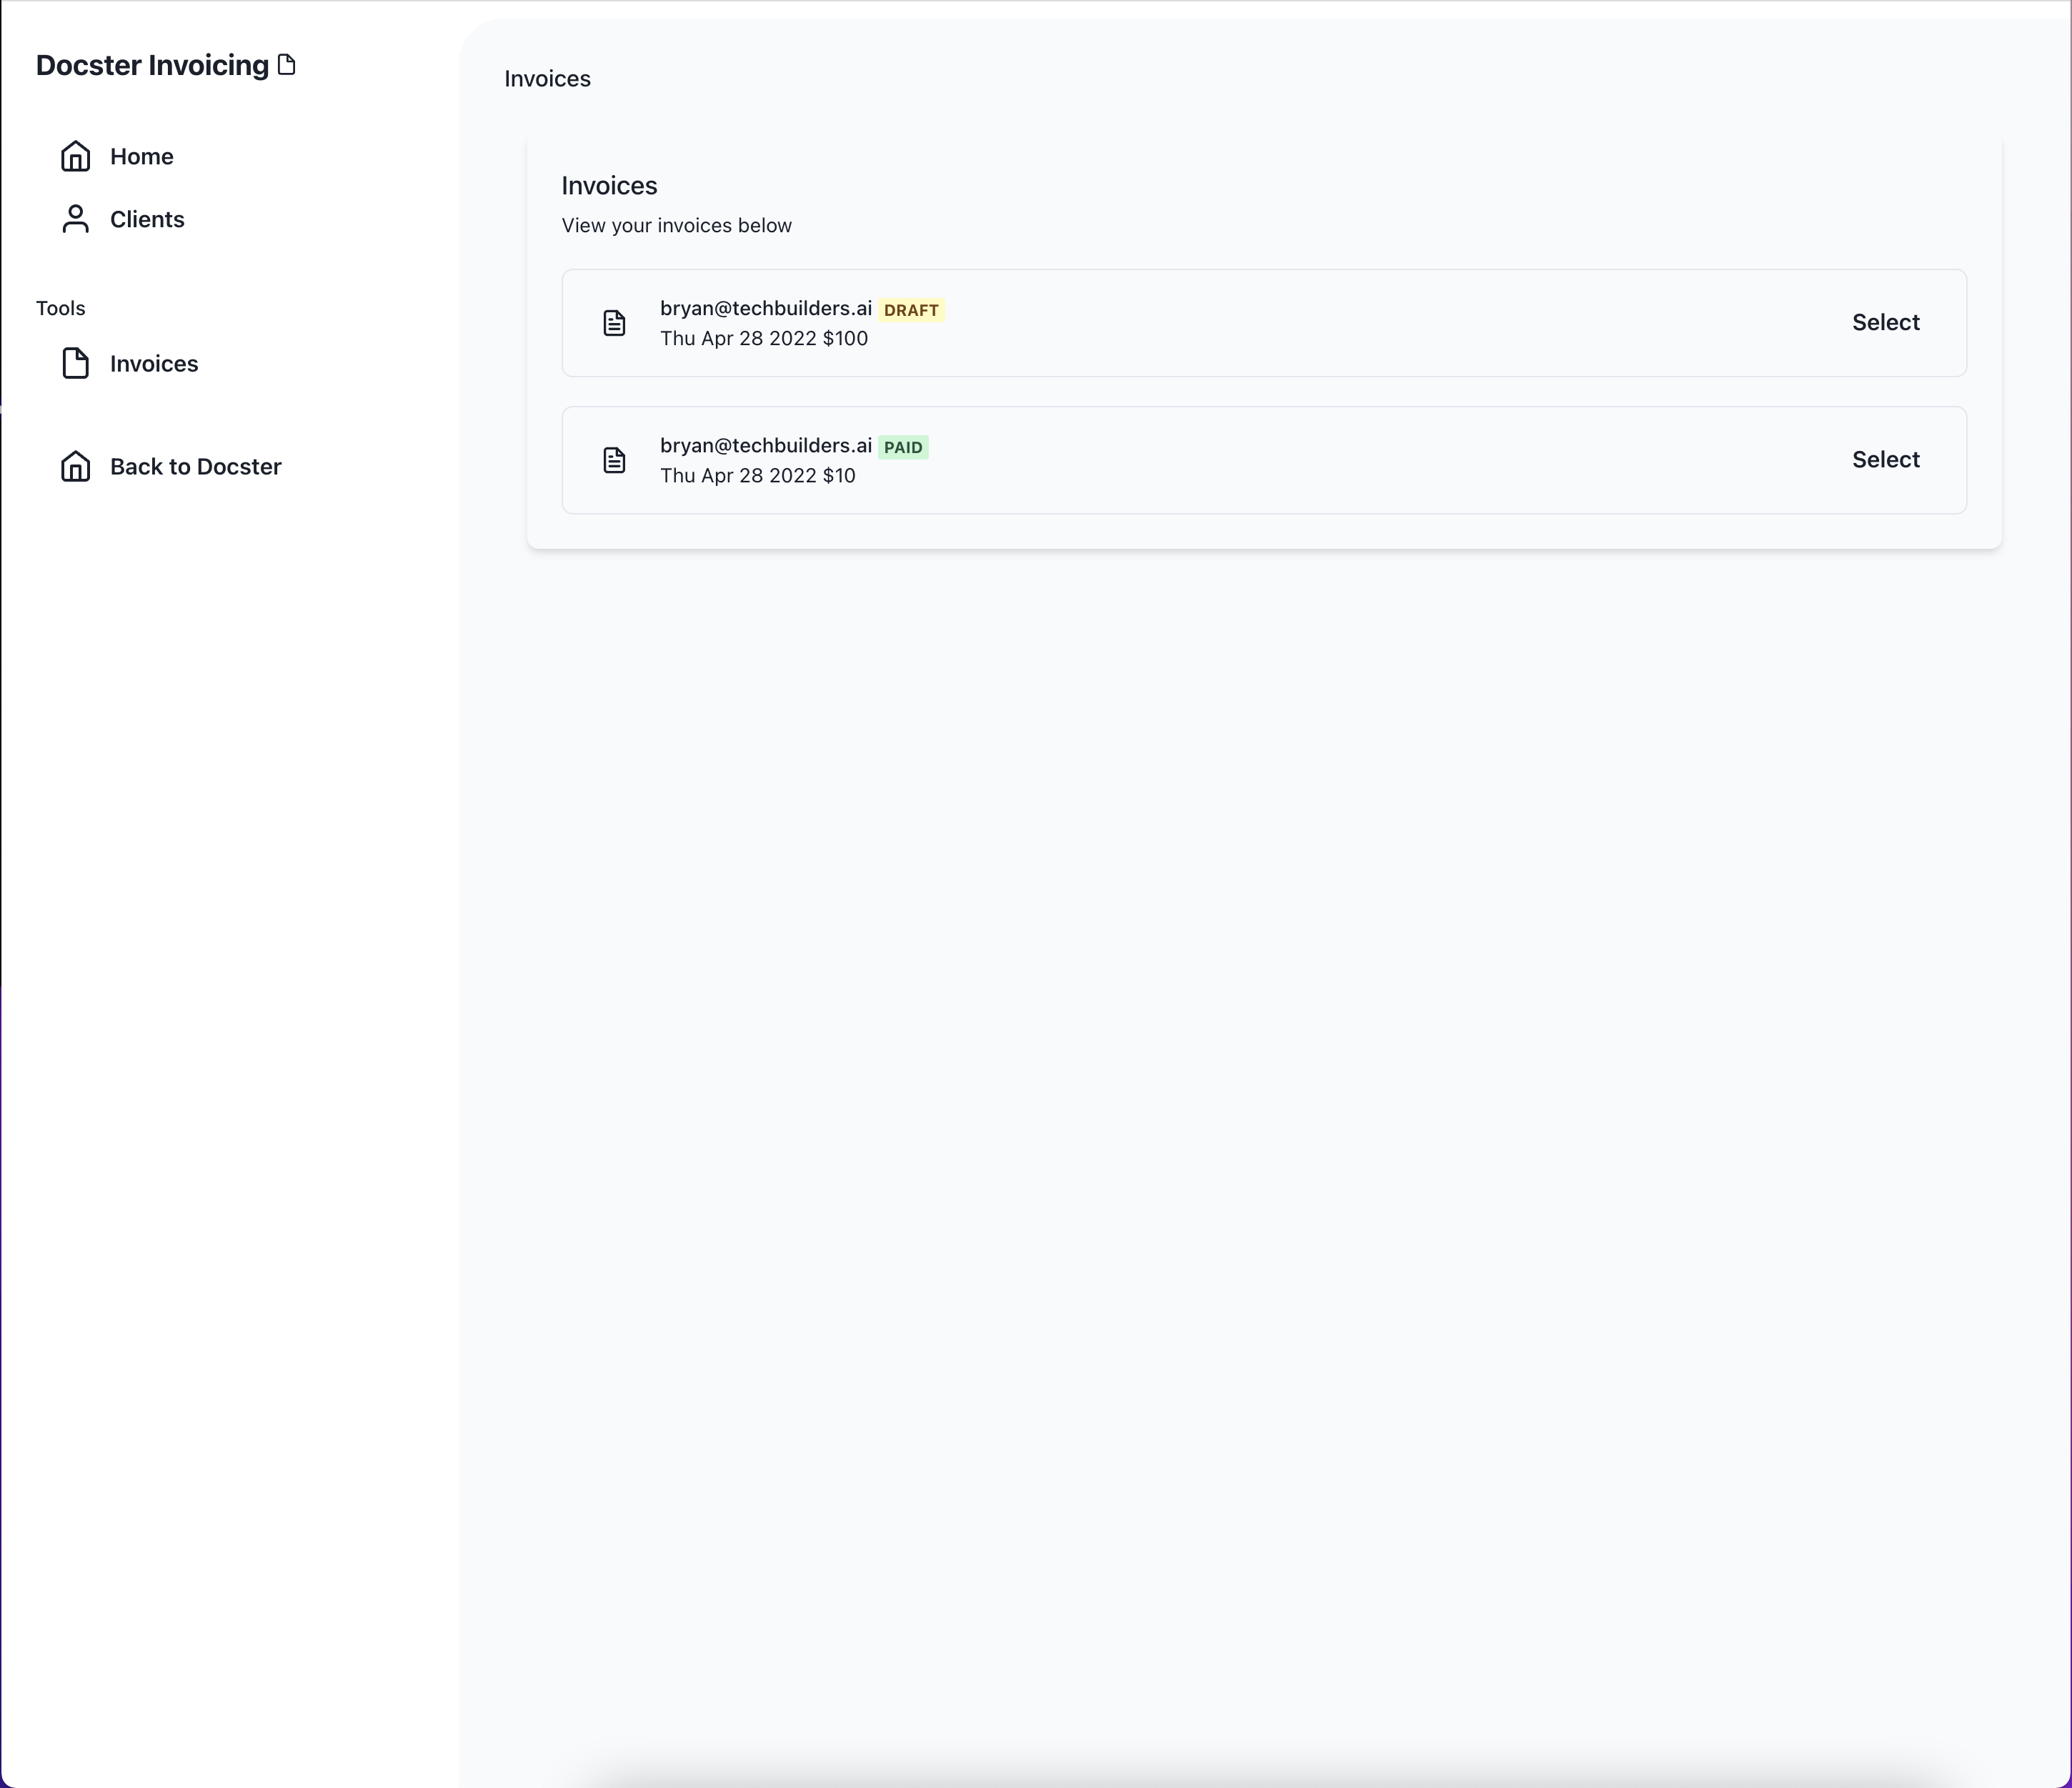Click the Invoices breadcrumb at the top
Image resolution: width=2072 pixels, height=1788 pixels.
pyautogui.click(x=547, y=78)
